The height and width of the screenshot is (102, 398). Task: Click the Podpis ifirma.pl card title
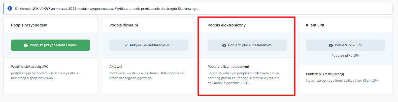click(x=124, y=25)
